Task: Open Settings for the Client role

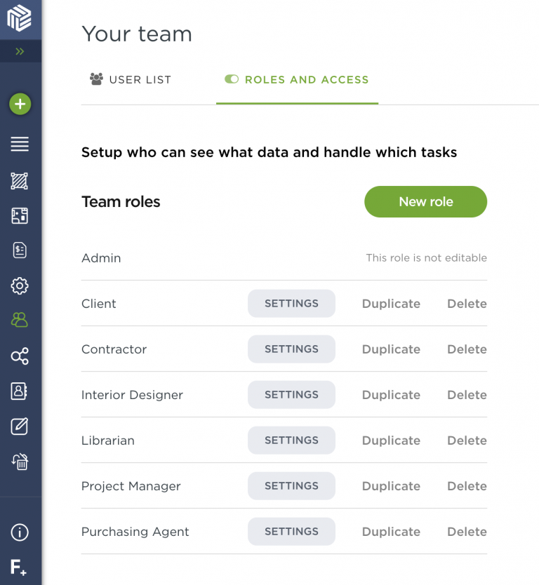Action: [291, 304]
